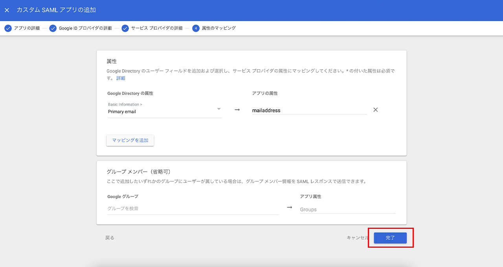Click the Groups app attribute field

point(347,210)
